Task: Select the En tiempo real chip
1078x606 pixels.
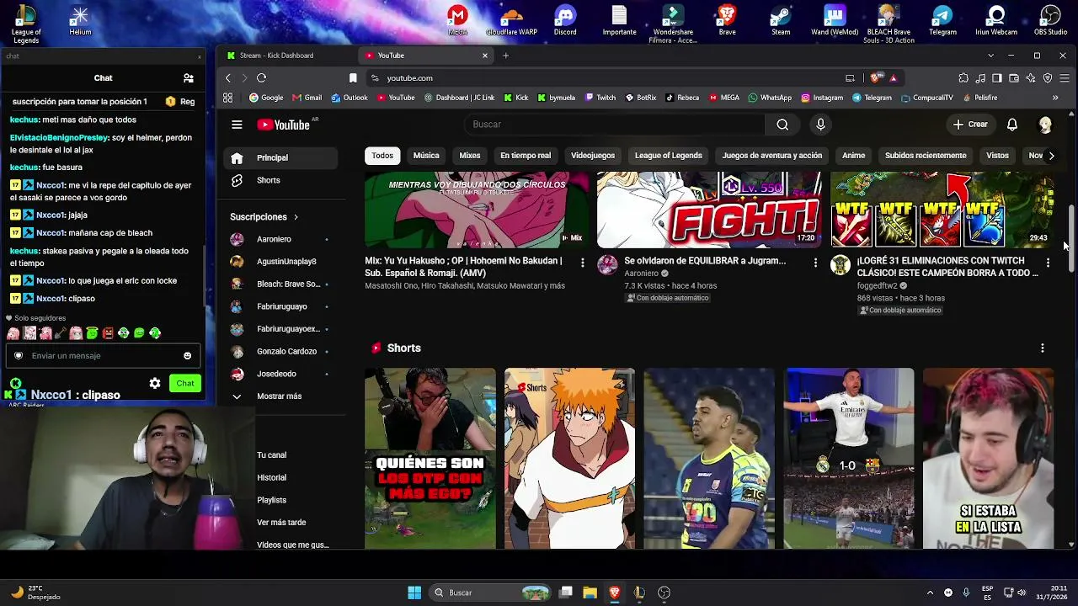Action: tap(526, 156)
